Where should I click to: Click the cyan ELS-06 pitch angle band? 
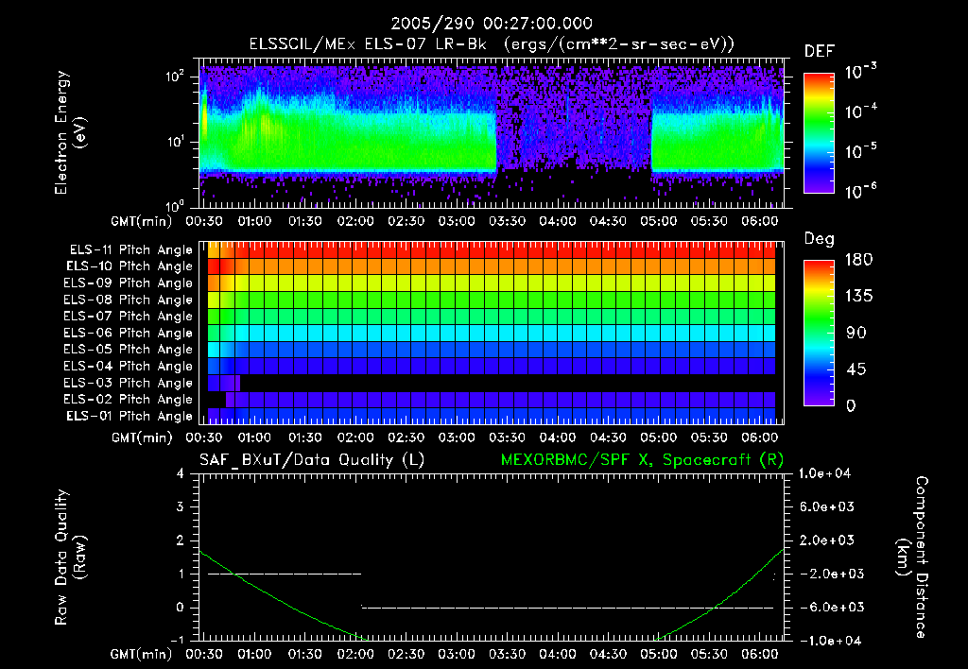coord(493,333)
